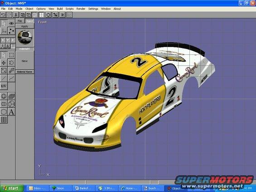
Task: Select the Viewpoint eye mode
Action: point(11,24)
